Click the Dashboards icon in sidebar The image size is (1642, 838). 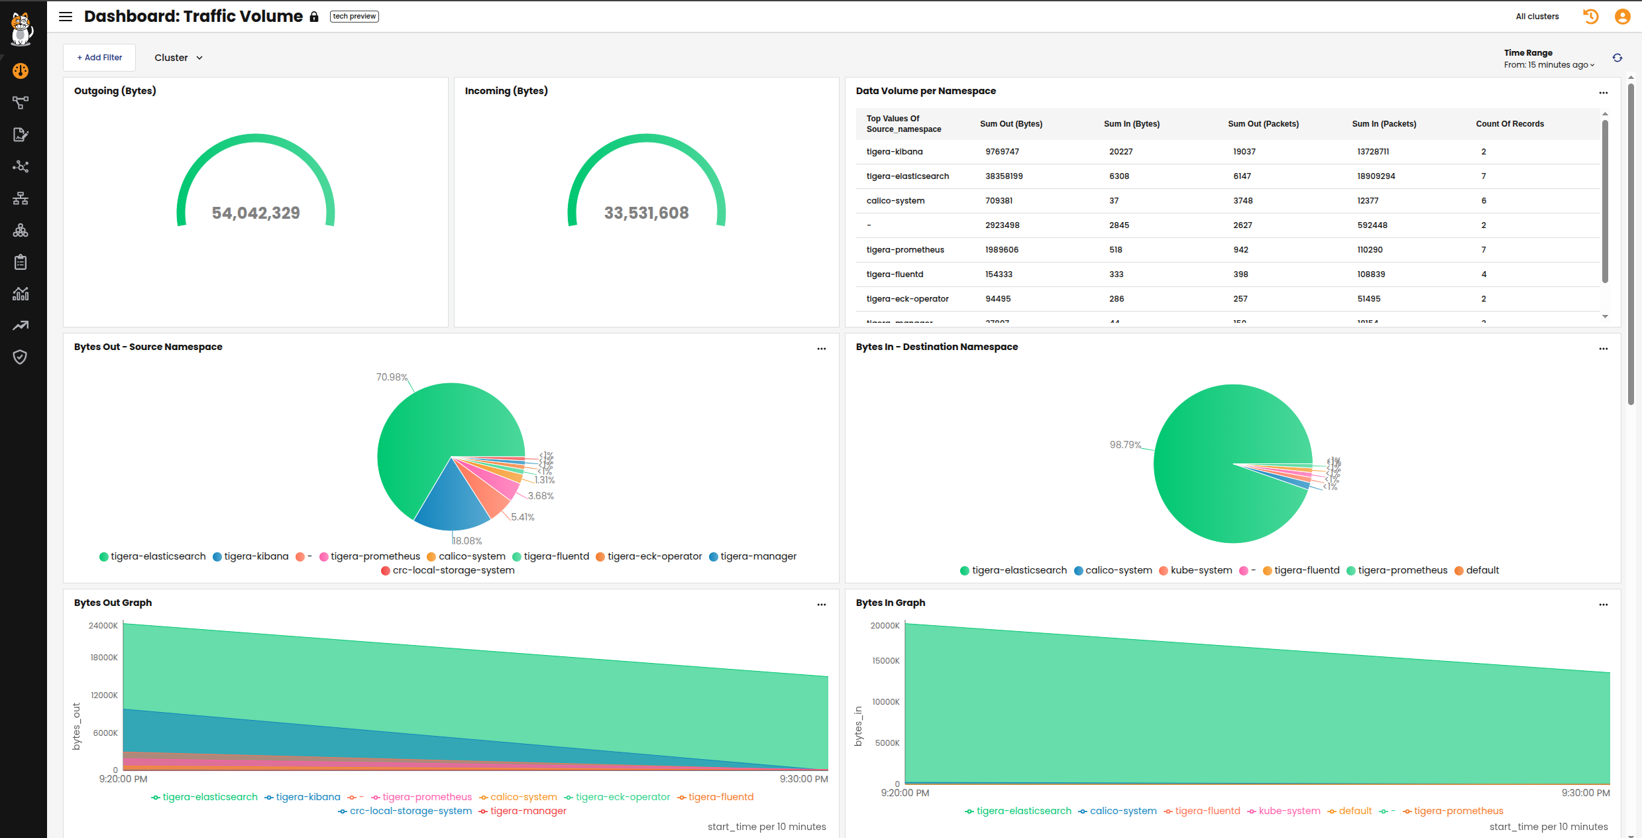coord(21,71)
